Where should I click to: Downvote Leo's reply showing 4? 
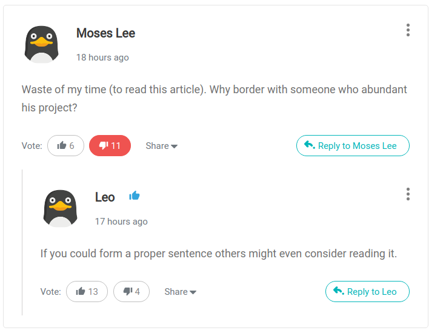131,291
